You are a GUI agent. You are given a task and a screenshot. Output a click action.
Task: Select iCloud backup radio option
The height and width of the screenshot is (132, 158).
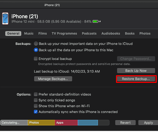pyautogui.click(x=36, y=44)
